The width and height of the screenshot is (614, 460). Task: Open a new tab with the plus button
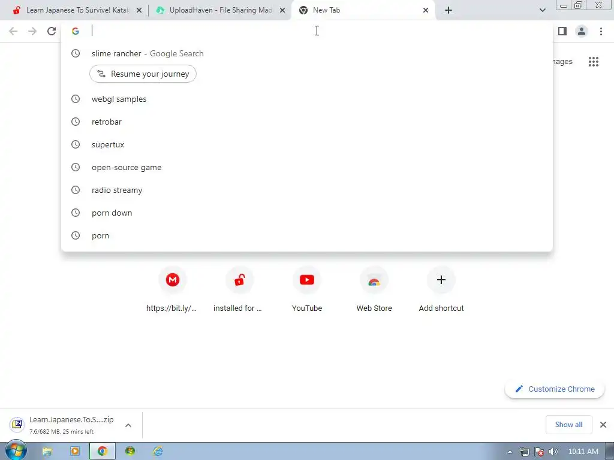[x=449, y=10]
